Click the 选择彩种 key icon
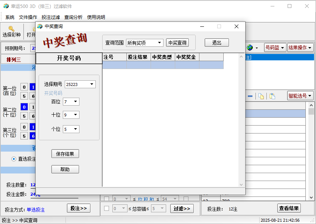The image size is (316, 224). click(11, 29)
